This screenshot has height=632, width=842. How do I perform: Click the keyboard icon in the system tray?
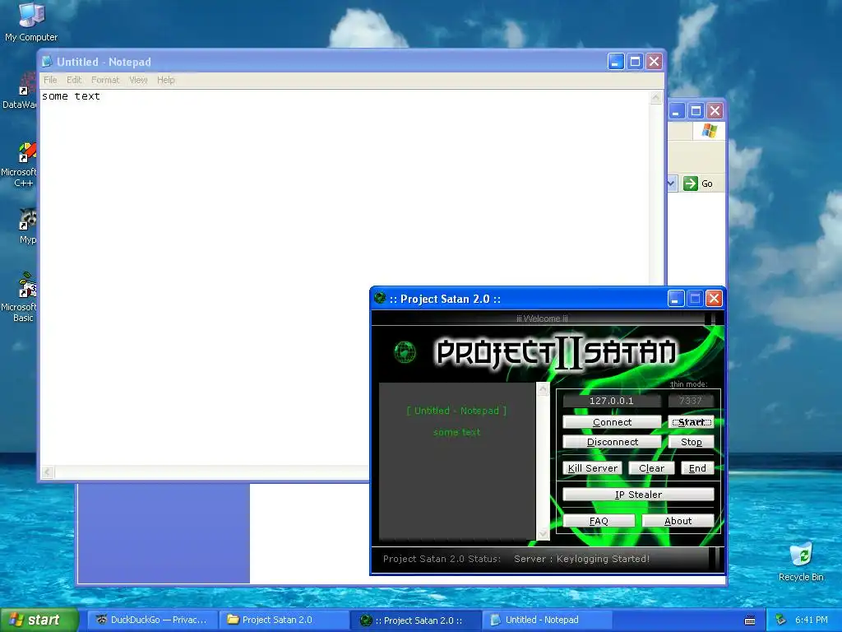[750, 620]
